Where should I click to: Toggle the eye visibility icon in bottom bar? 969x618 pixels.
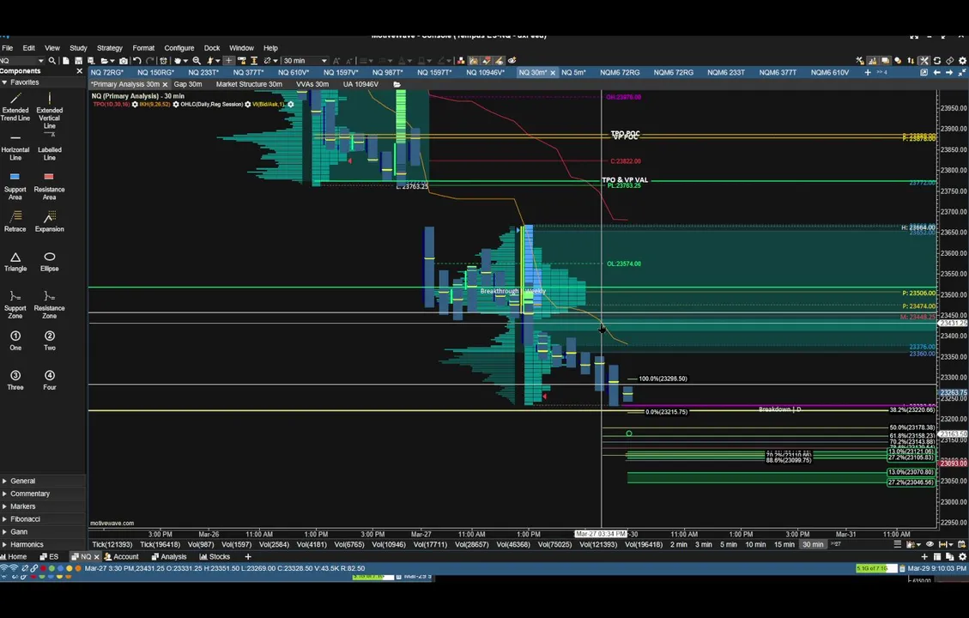[x=930, y=544]
